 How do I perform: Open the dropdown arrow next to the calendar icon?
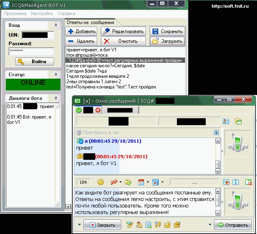(x=148, y=182)
